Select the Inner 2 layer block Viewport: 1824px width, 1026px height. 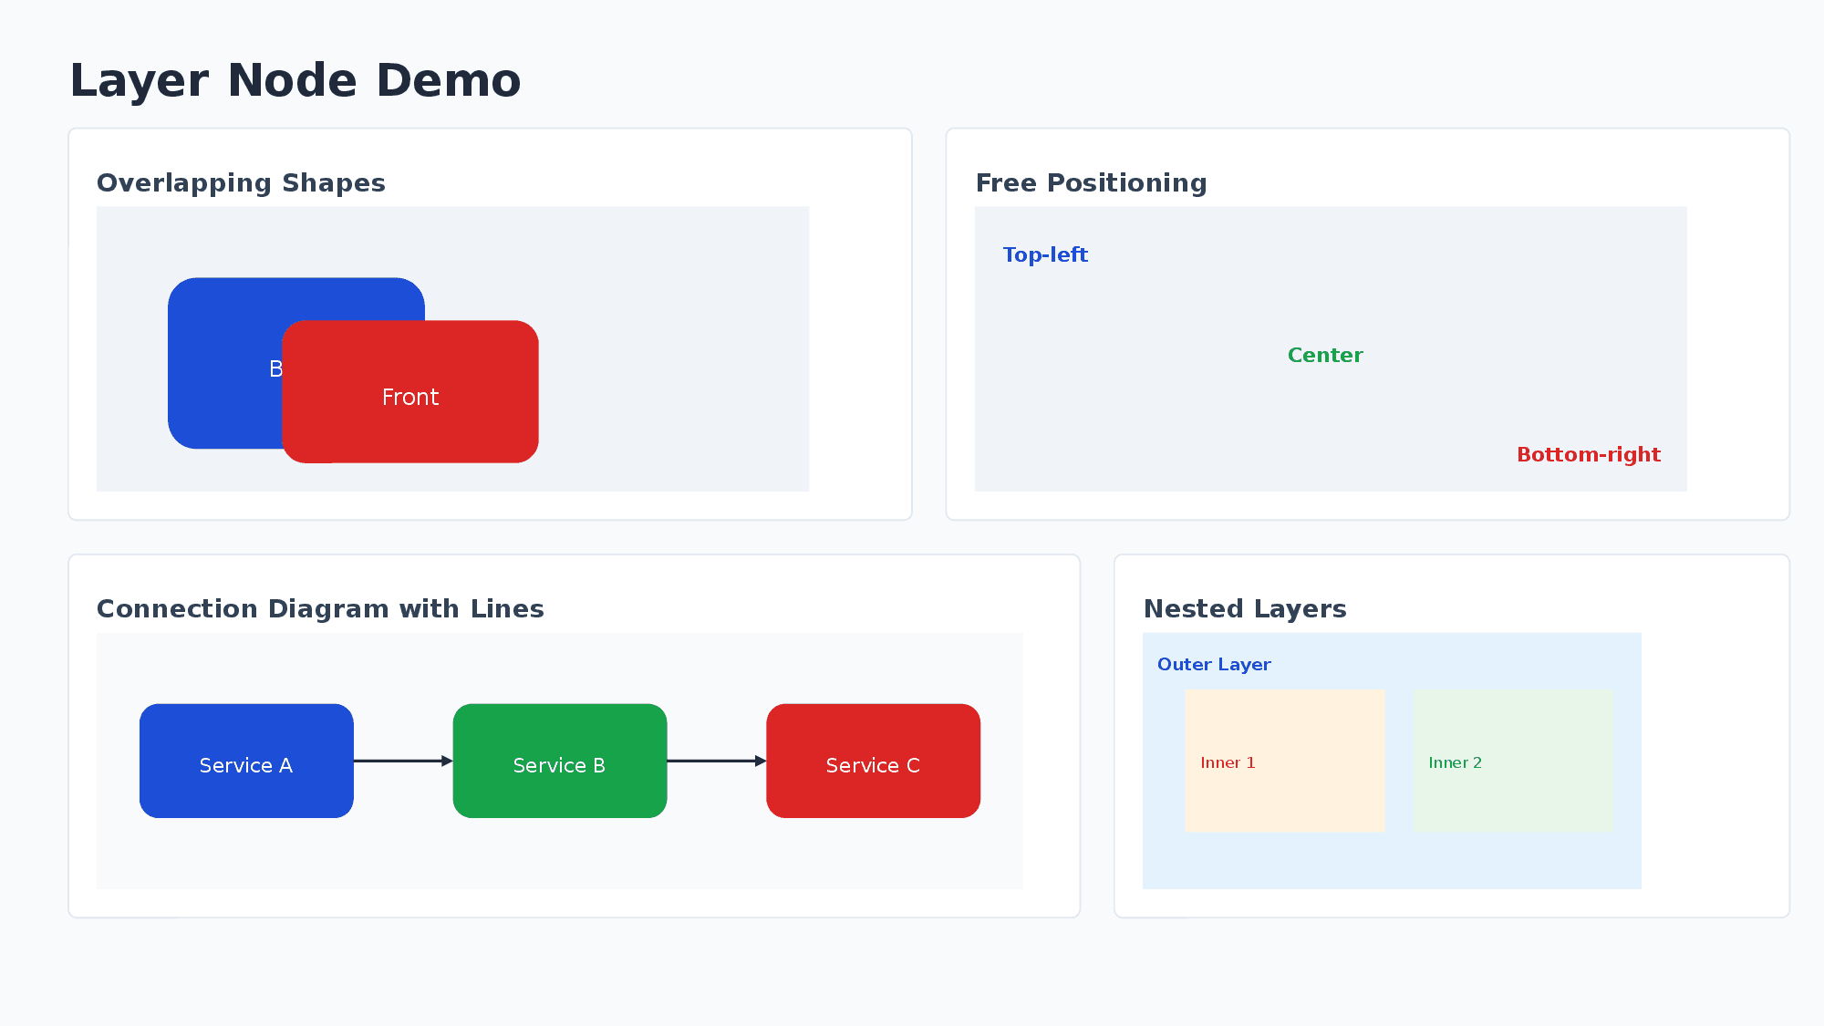(1514, 762)
